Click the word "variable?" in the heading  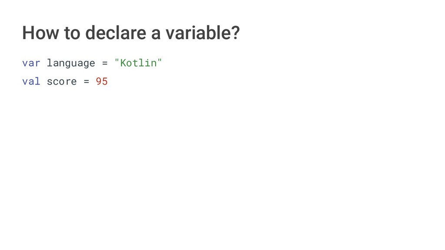click(203, 33)
